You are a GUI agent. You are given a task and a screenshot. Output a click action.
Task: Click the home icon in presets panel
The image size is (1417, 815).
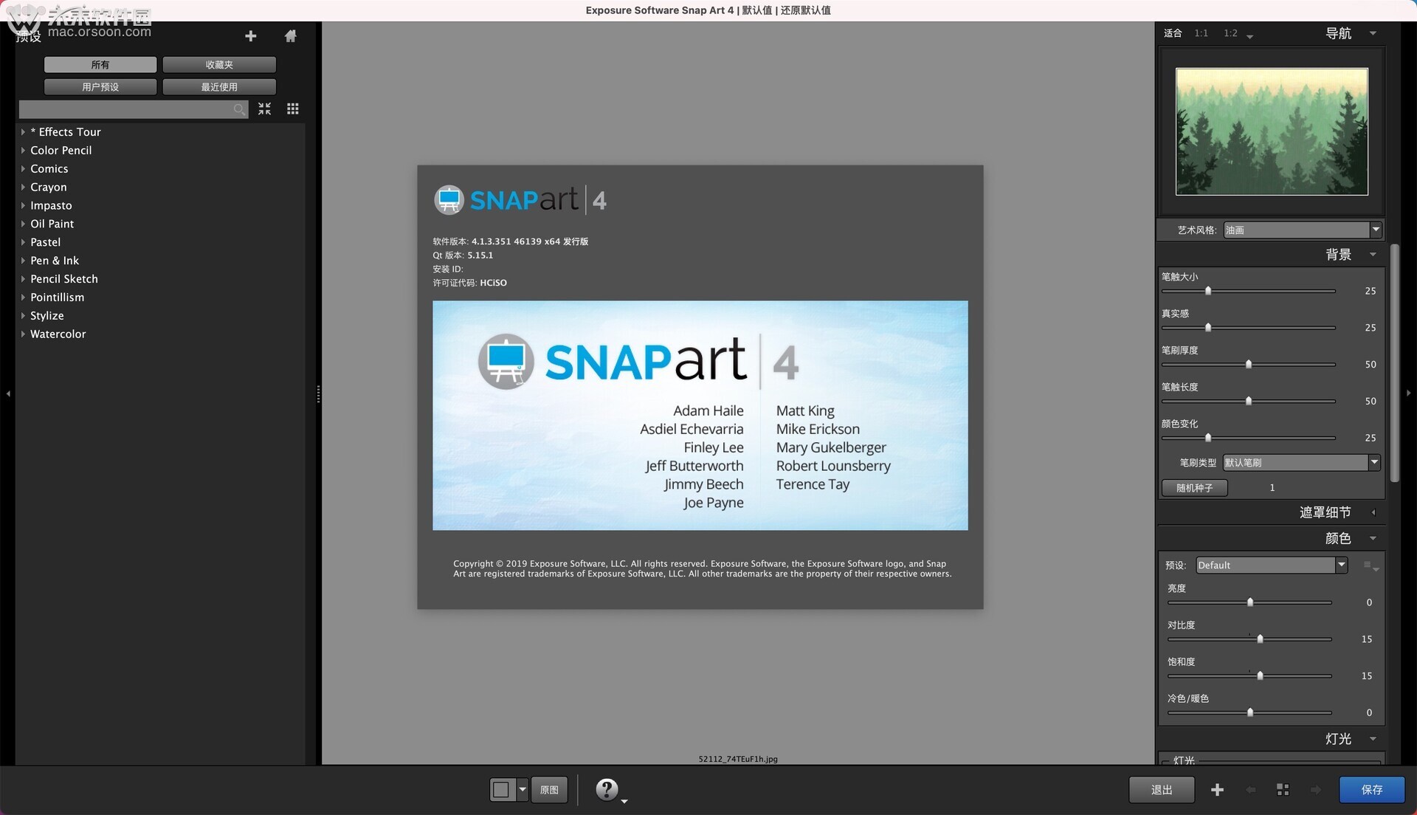(290, 36)
